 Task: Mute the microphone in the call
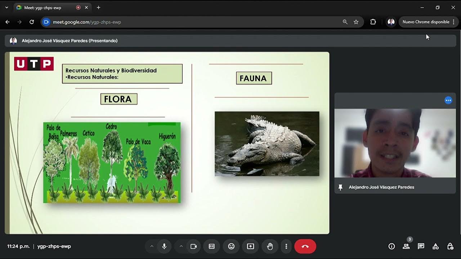164,246
